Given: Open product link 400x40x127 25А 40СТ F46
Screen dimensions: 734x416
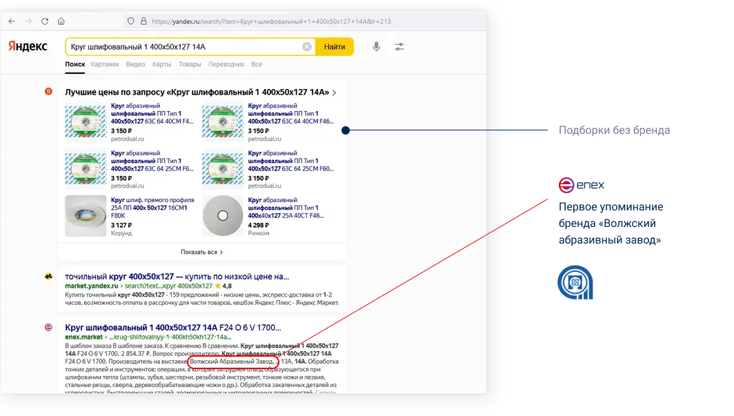Looking at the screenshot, I should 286,208.
